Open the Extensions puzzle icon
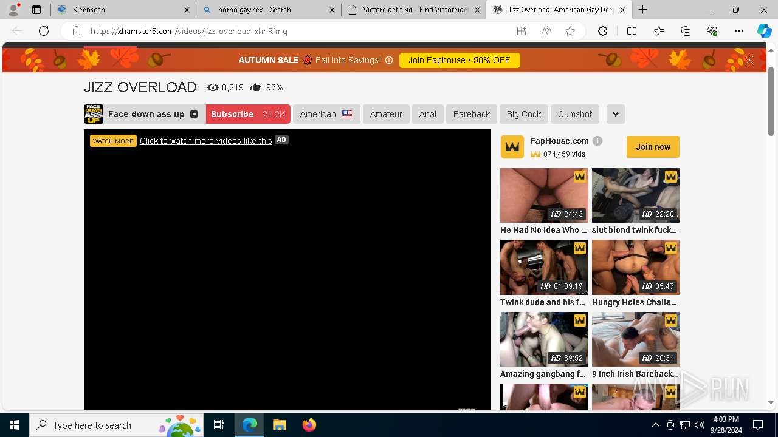 [602, 31]
